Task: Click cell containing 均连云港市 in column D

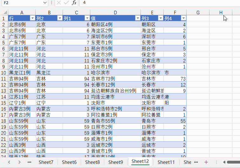Action: click(115, 97)
